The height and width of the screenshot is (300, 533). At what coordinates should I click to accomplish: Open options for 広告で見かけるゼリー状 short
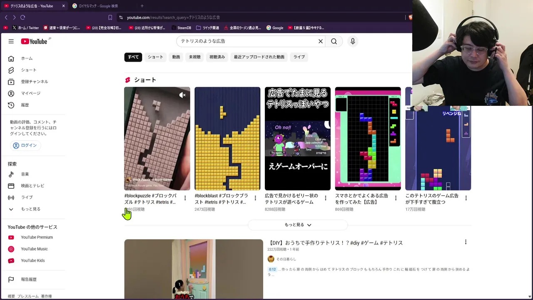click(x=326, y=198)
